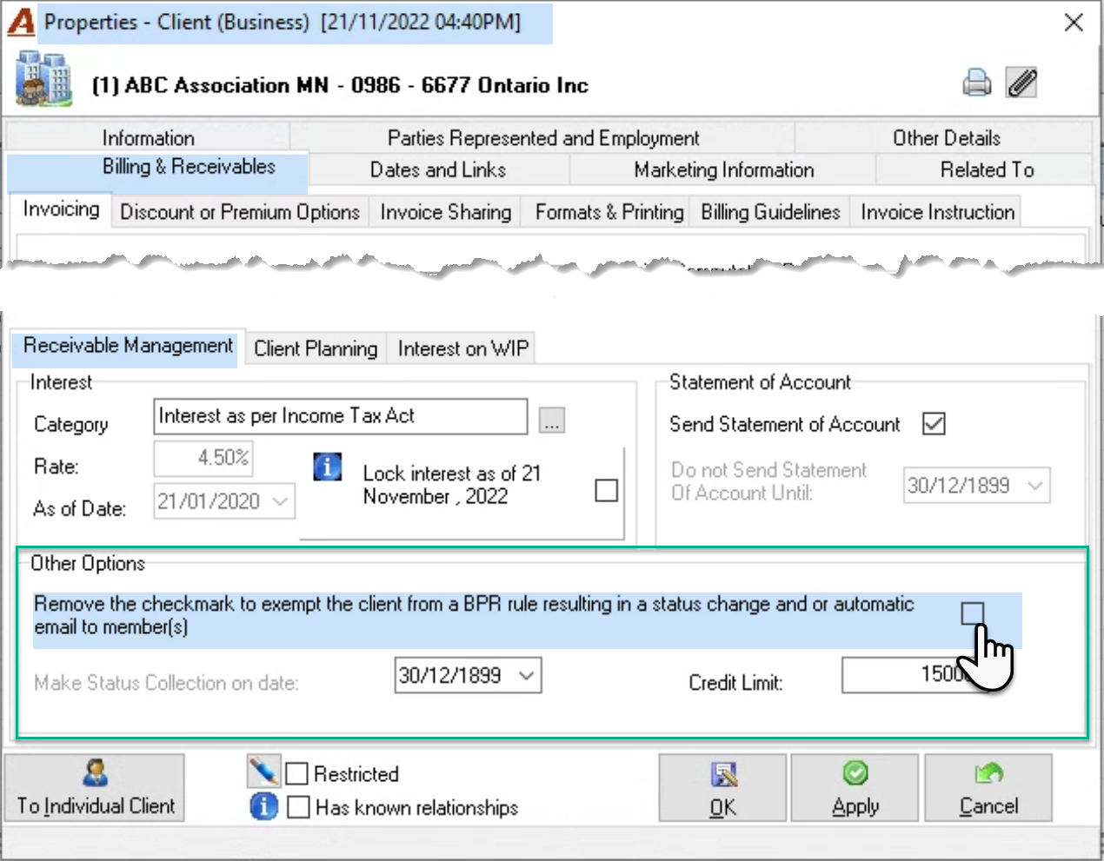Viewport: 1104px width, 861px height.
Task: Click To Individual Client button
Action: point(96,788)
